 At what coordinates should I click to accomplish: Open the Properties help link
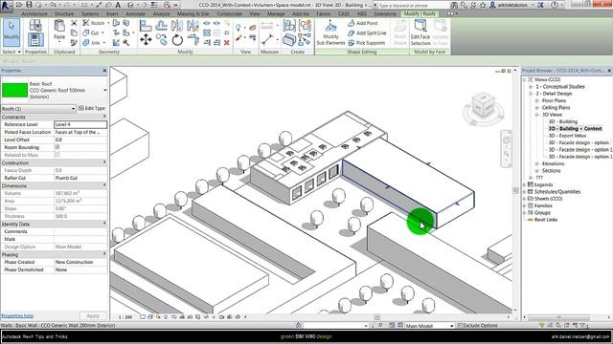pos(17,316)
